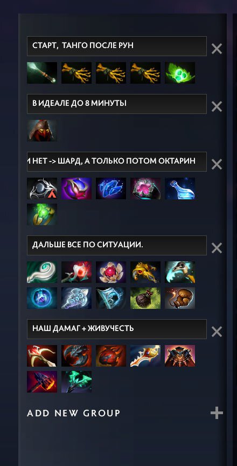Select the Lotus Orb item icon
Screen dimensions: 237x466
[x=110, y=272]
